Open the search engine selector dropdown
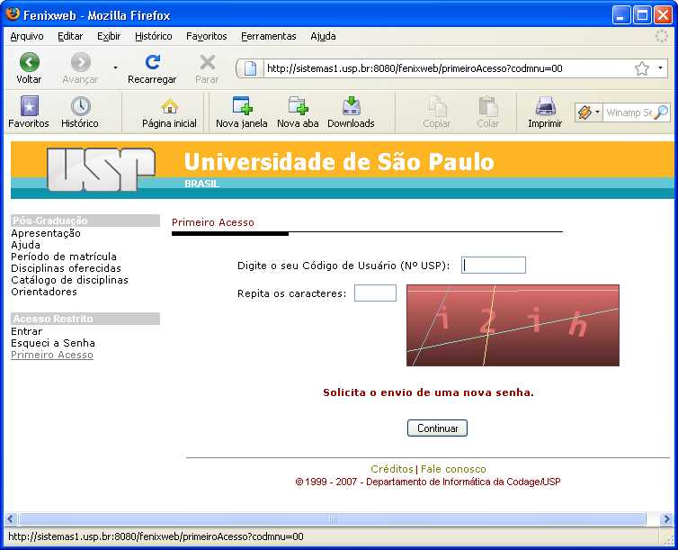This screenshot has height=550, width=678. point(597,113)
